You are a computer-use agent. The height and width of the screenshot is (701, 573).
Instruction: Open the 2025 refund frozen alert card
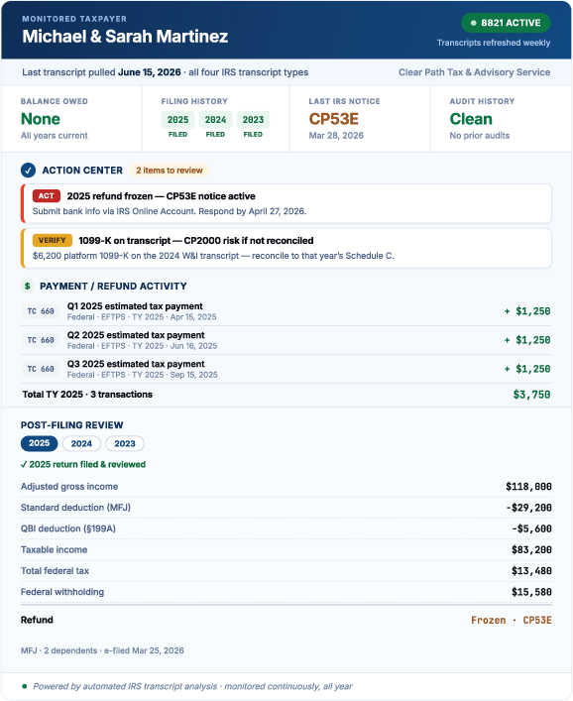[286, 203]
